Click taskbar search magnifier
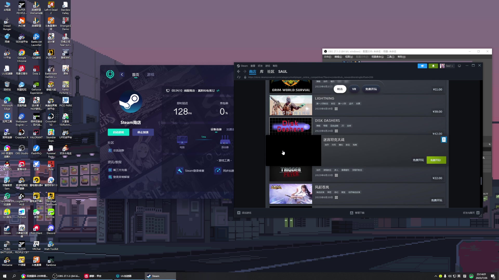The image size is (499, 280). 14,276
